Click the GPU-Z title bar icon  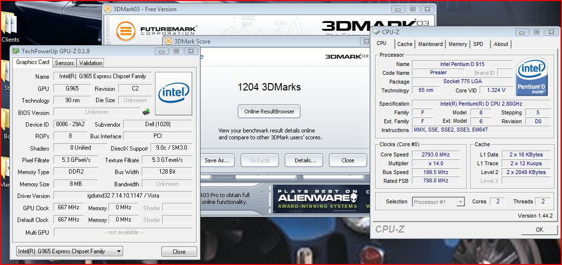(x=16, y=51)
